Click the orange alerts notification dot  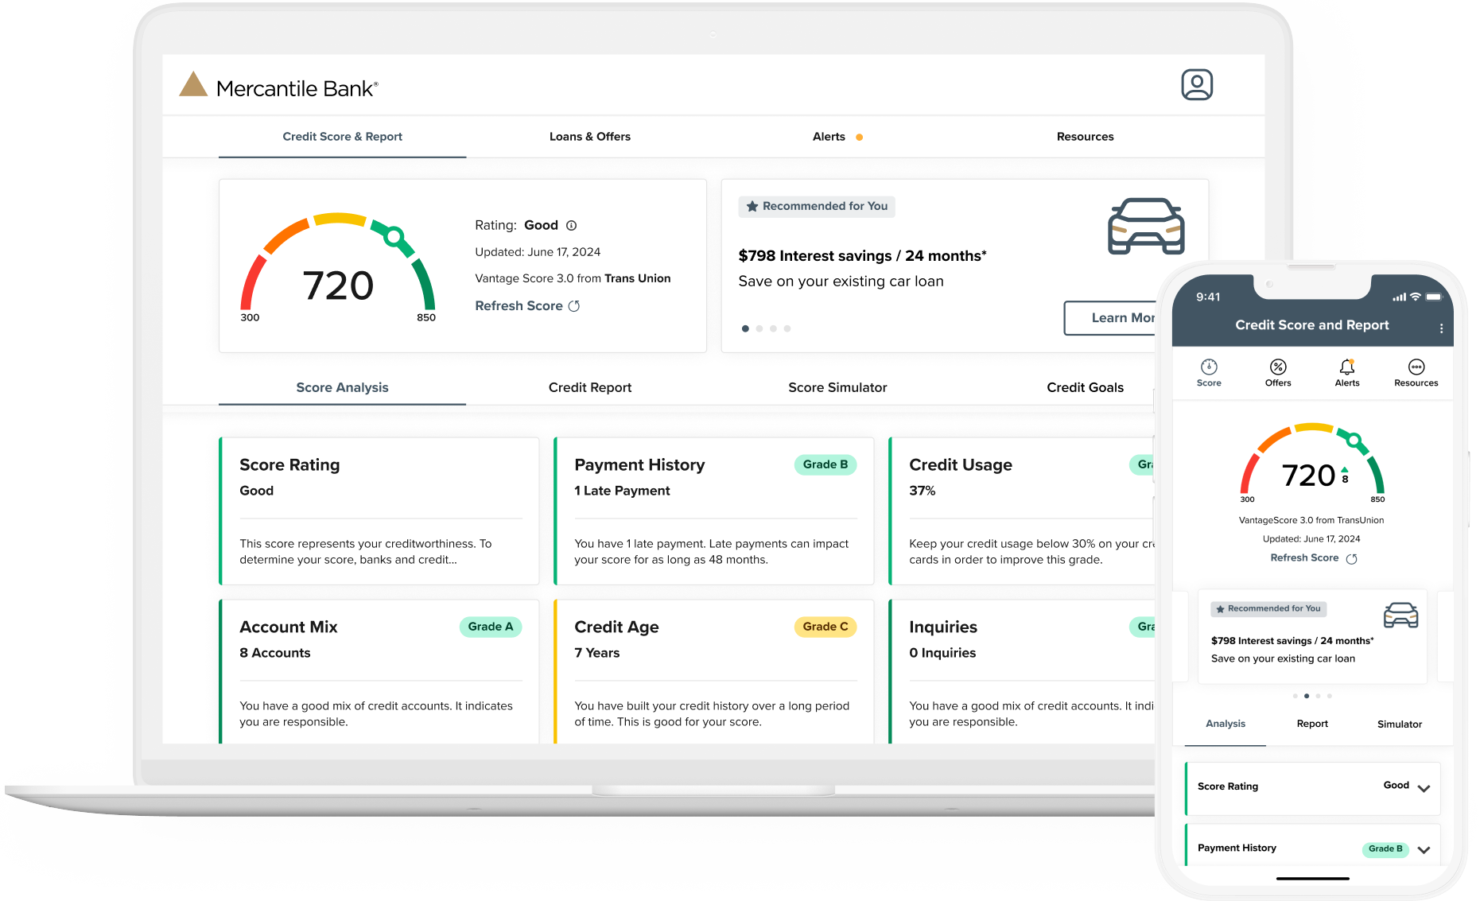(x=859, y=138)
